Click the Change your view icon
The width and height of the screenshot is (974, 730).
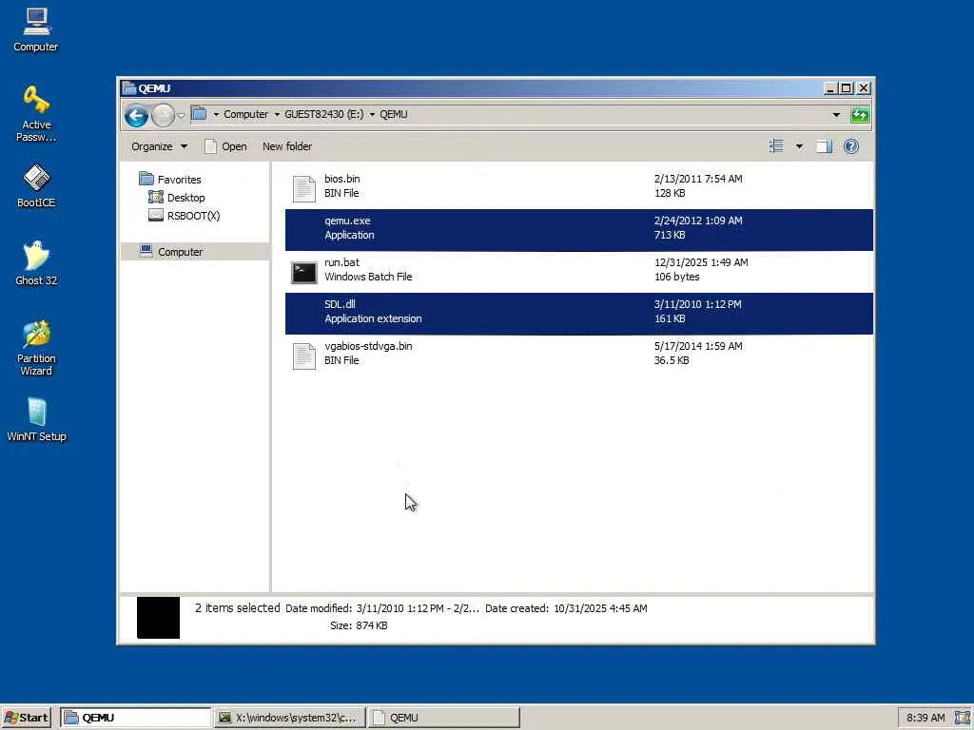pos(776,146)
